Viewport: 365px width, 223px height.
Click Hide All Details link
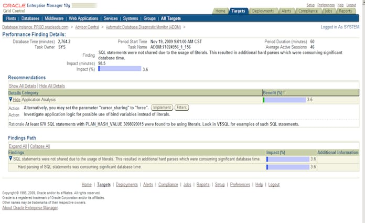[x=52, y=86]
